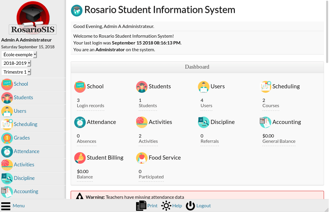Click the missing attendance data warning text
329x212 pixels.
(135, 197)
